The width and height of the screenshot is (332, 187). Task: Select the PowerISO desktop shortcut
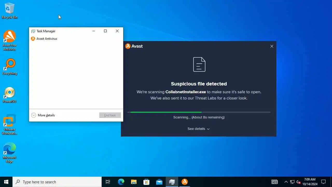tap(10, 95)
